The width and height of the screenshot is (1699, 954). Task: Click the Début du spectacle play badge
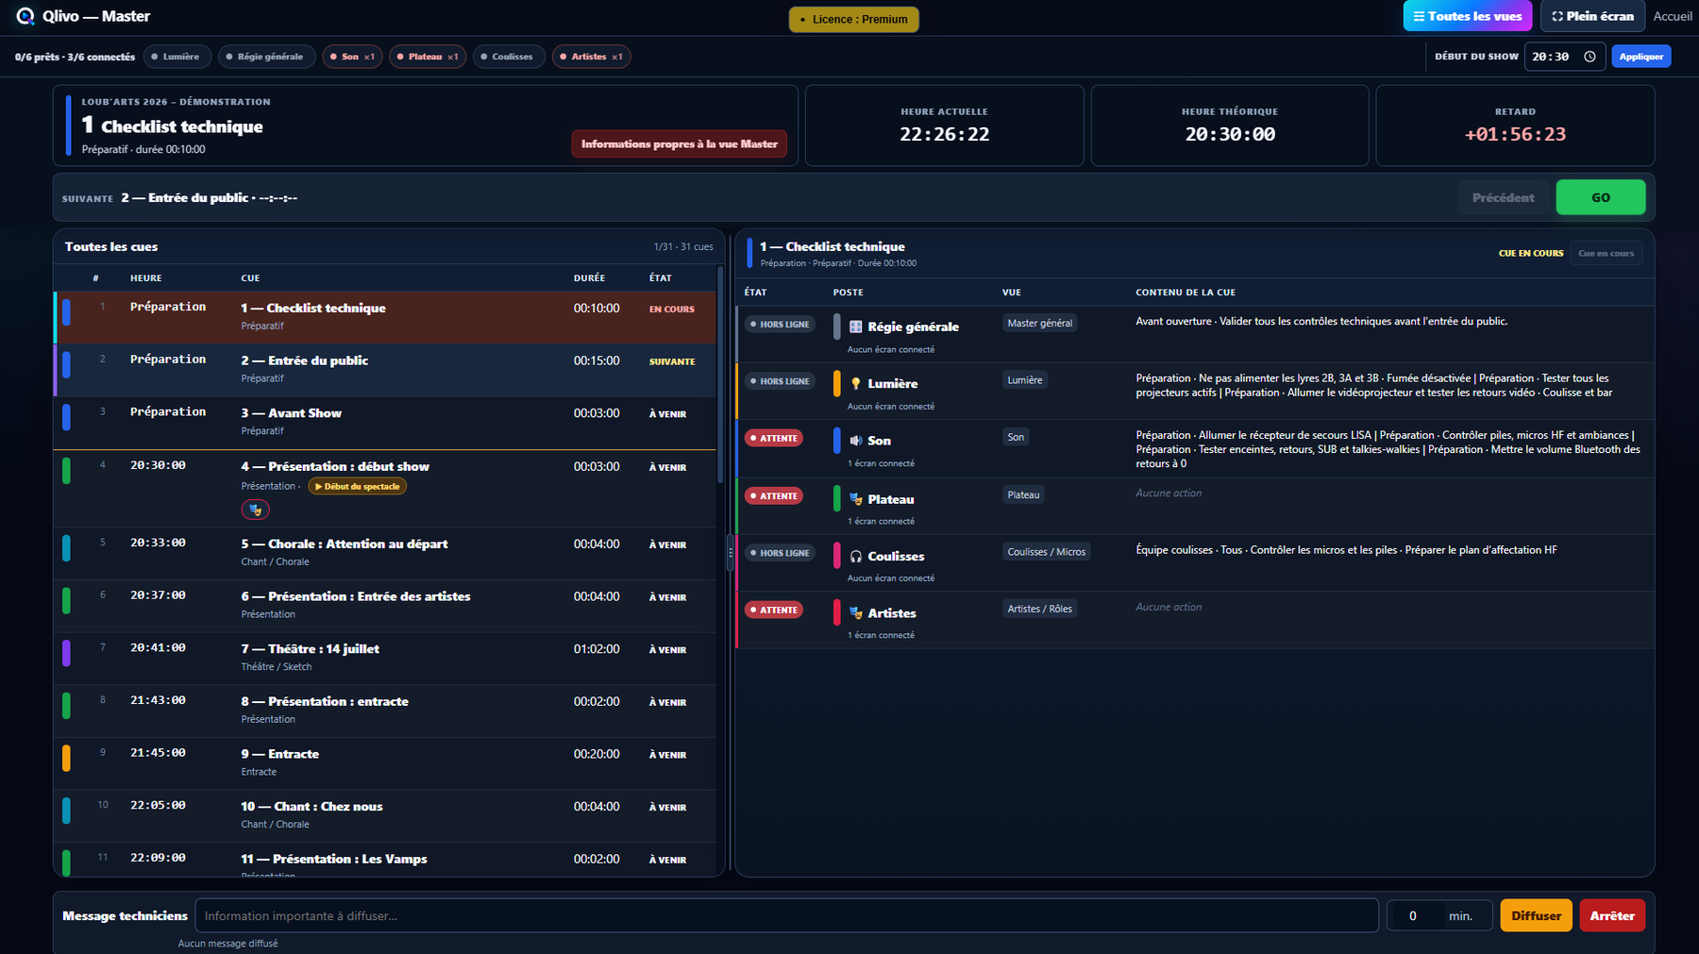357,486
